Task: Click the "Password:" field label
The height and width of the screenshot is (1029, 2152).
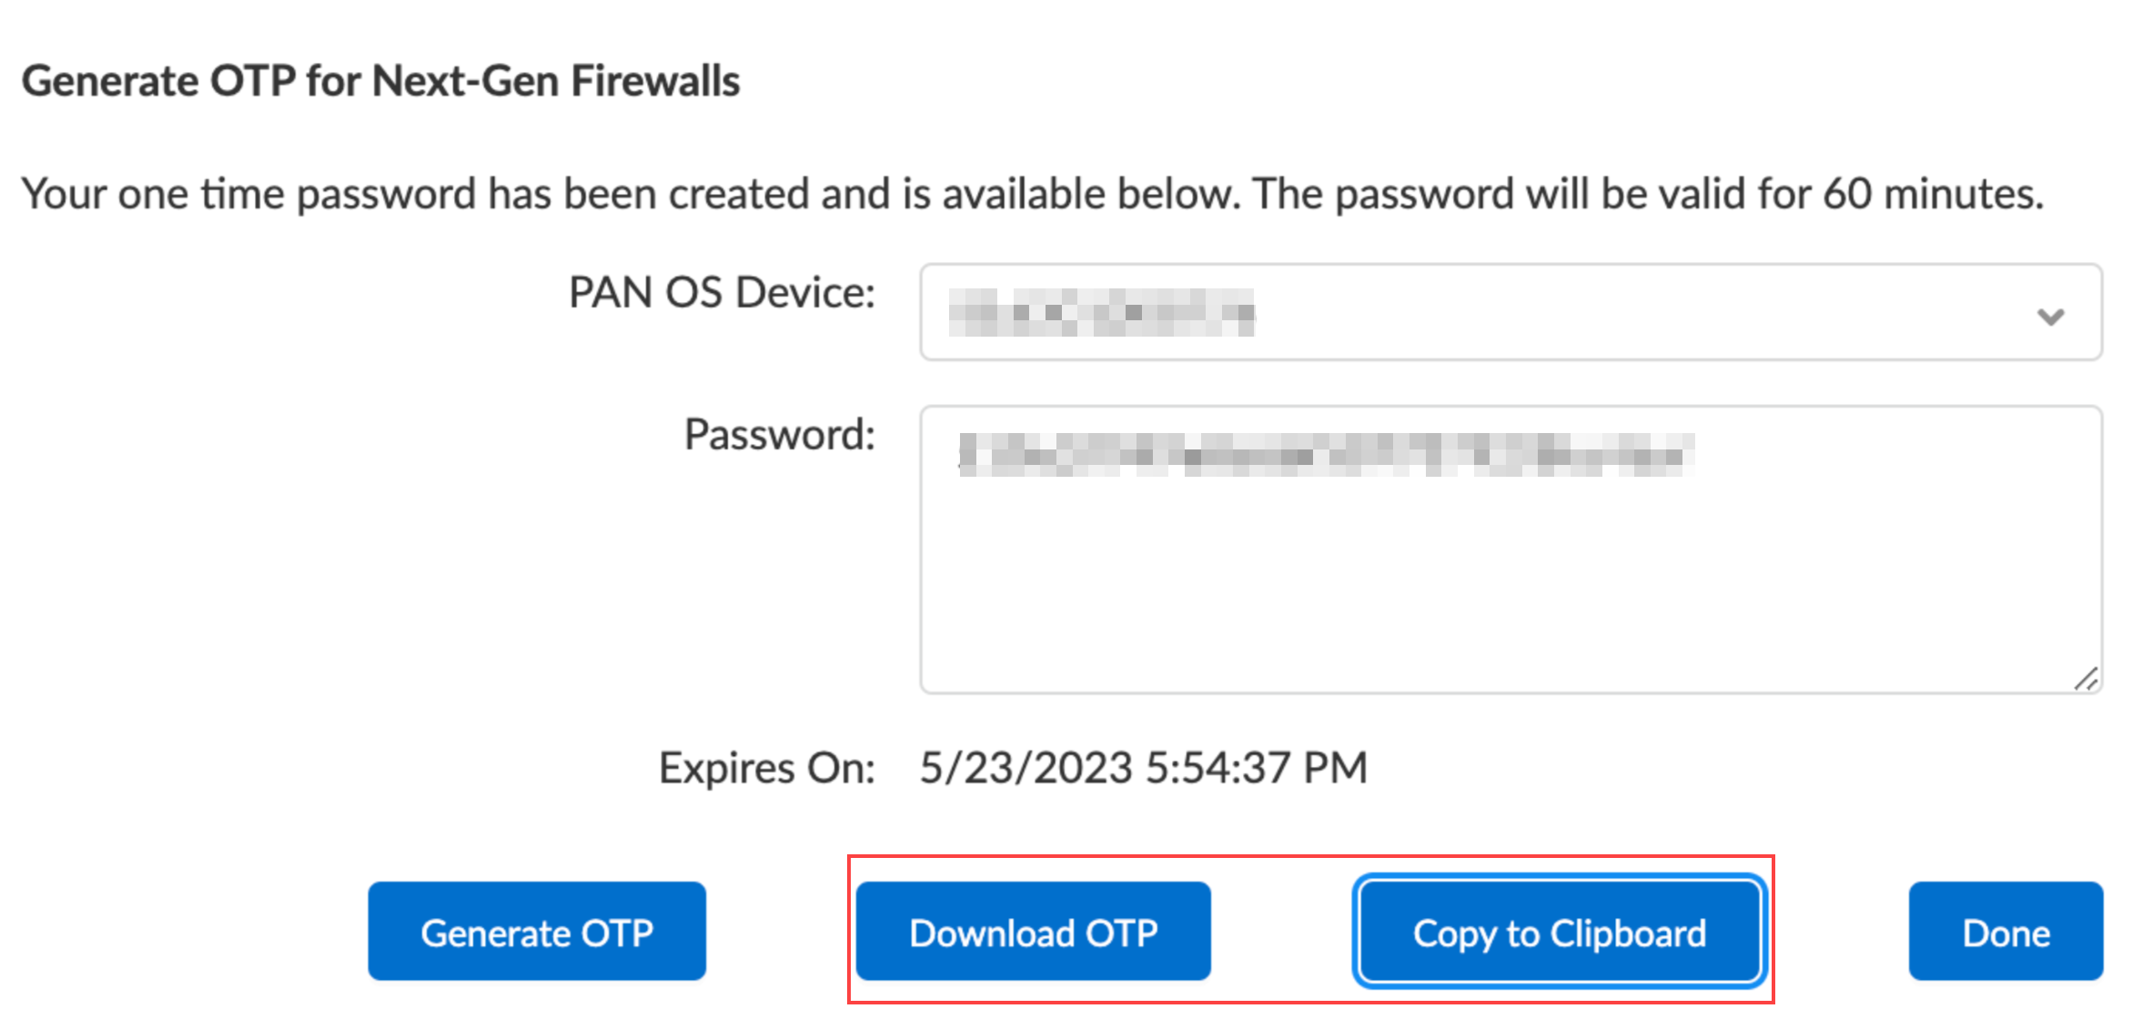Action: click(779, 435)
